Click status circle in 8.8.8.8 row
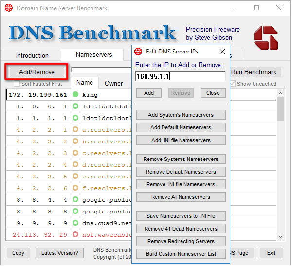This screenshot has width=292, height=266. (75, 211)
